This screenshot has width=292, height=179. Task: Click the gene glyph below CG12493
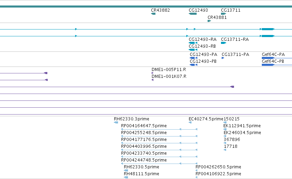point(192,14)
